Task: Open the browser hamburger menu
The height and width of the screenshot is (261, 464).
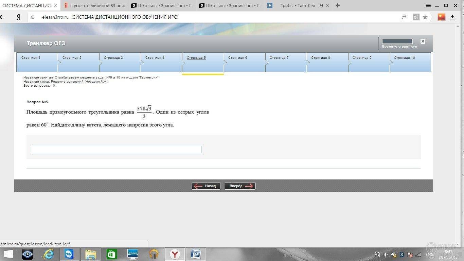Action: [428, 5]
